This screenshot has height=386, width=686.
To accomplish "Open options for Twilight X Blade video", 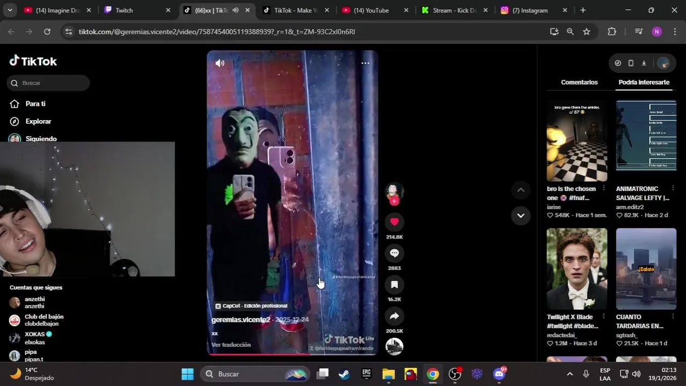I will point(604,316).
